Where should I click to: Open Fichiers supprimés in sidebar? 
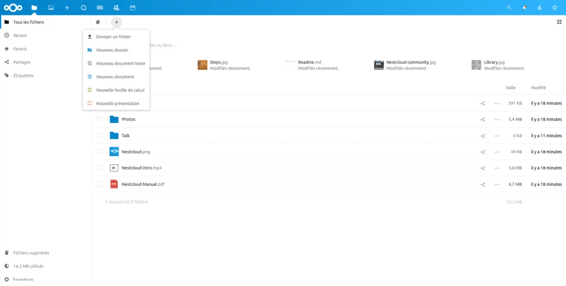(x=45, y=253)
